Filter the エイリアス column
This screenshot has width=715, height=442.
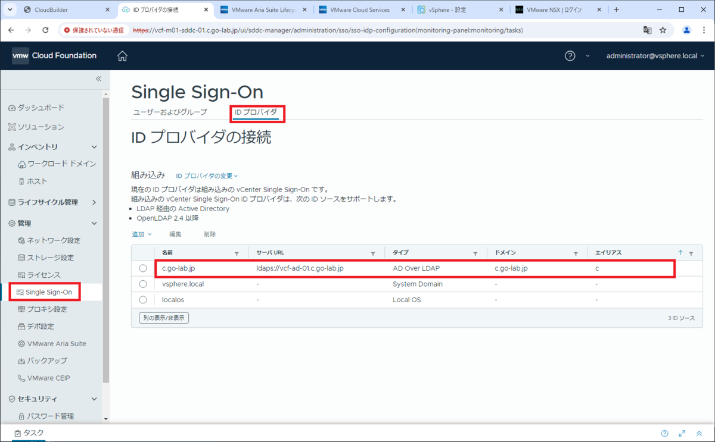[x=691, y=253]
